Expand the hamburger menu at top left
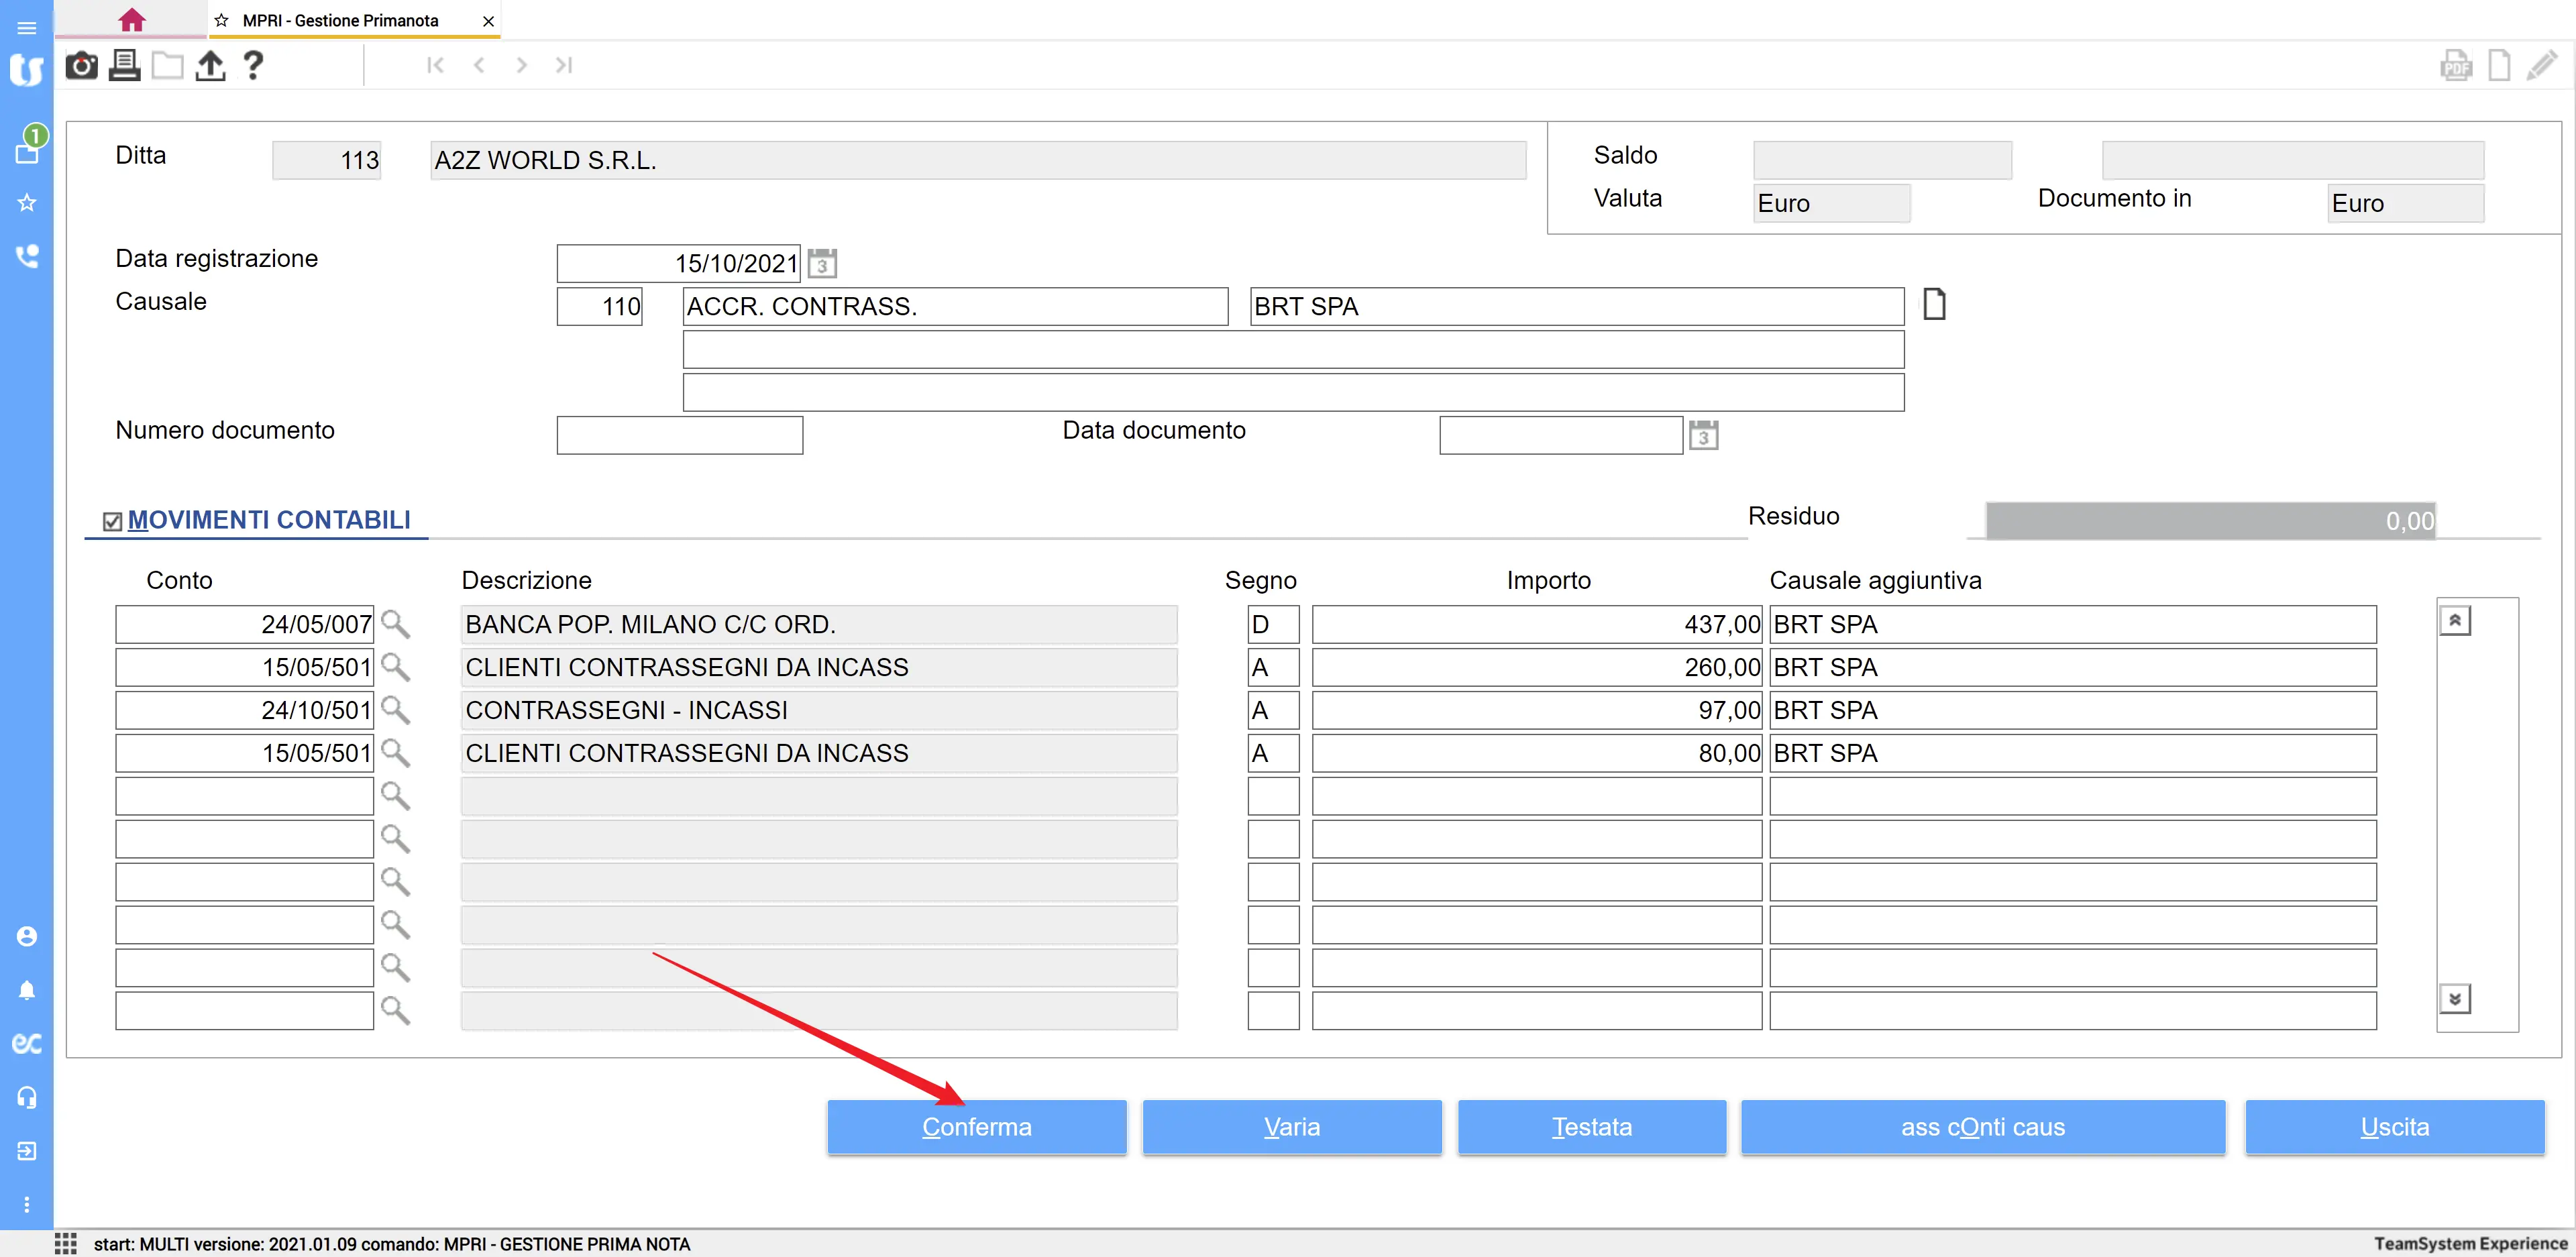 (x=27, y=28)
